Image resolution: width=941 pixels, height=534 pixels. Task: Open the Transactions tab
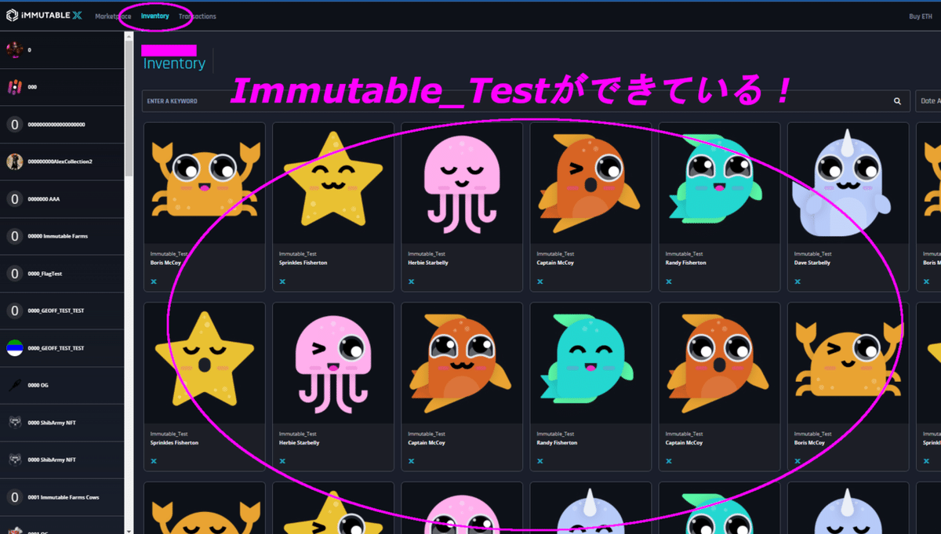tap(197, 16)
